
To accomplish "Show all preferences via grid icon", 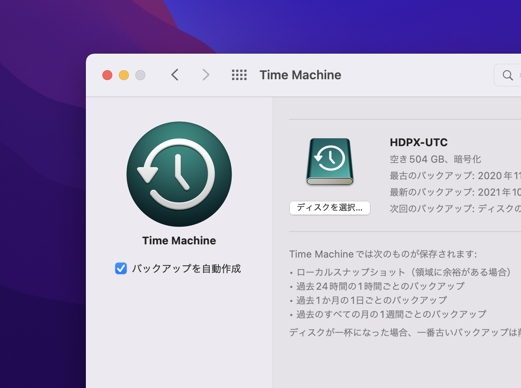I will pyautogui.click(x=239, y=75).
